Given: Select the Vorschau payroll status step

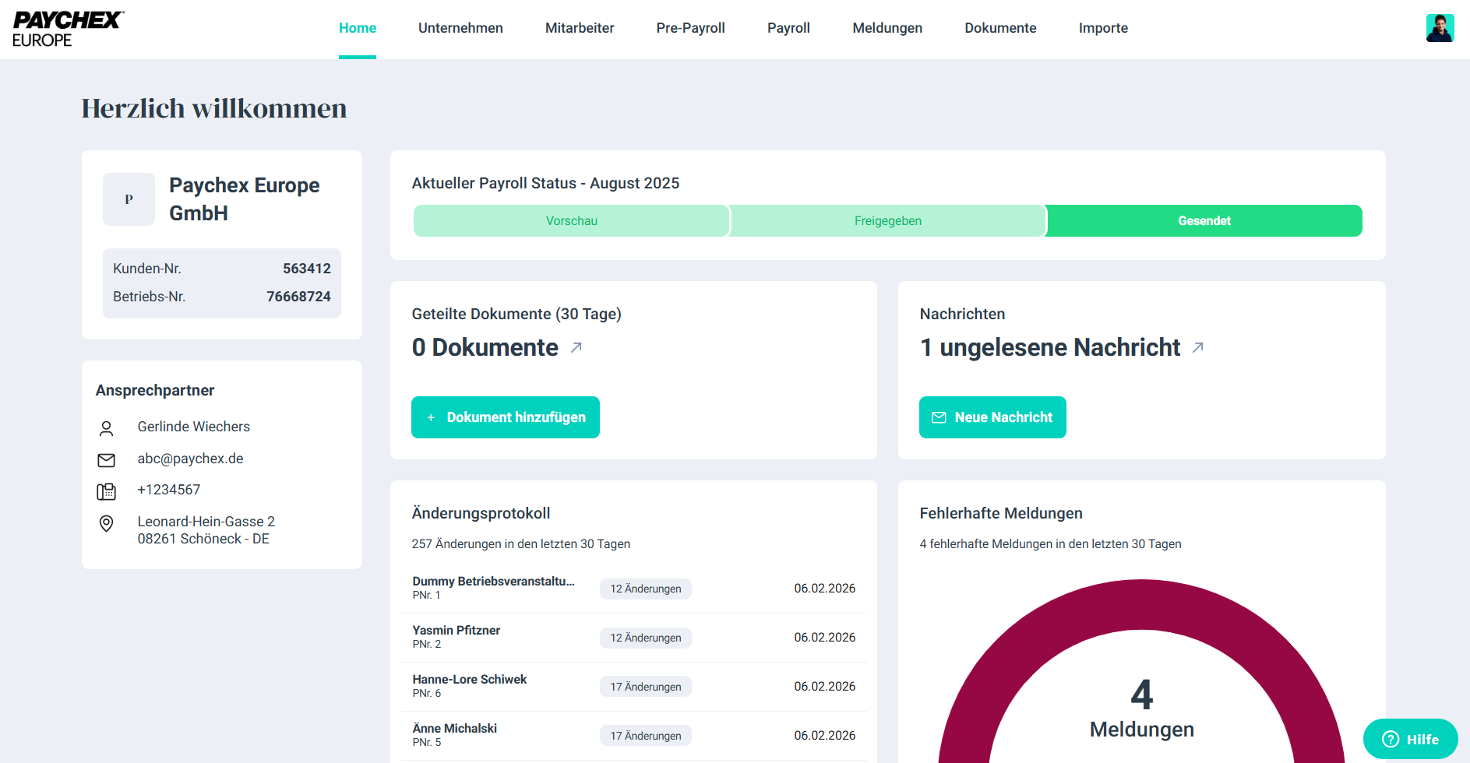Looking at the screenshot, I should click(571, 221).
